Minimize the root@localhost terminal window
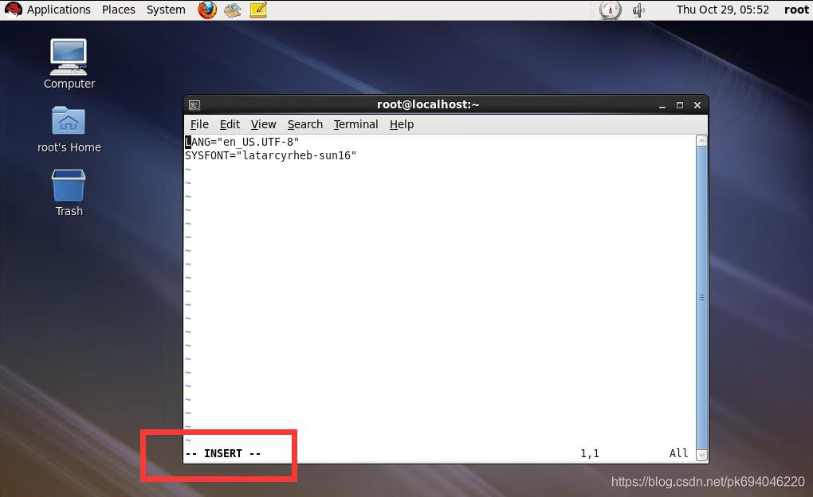Image resolution: width=813 pixels, height=497 pixels. pos(662,105)
